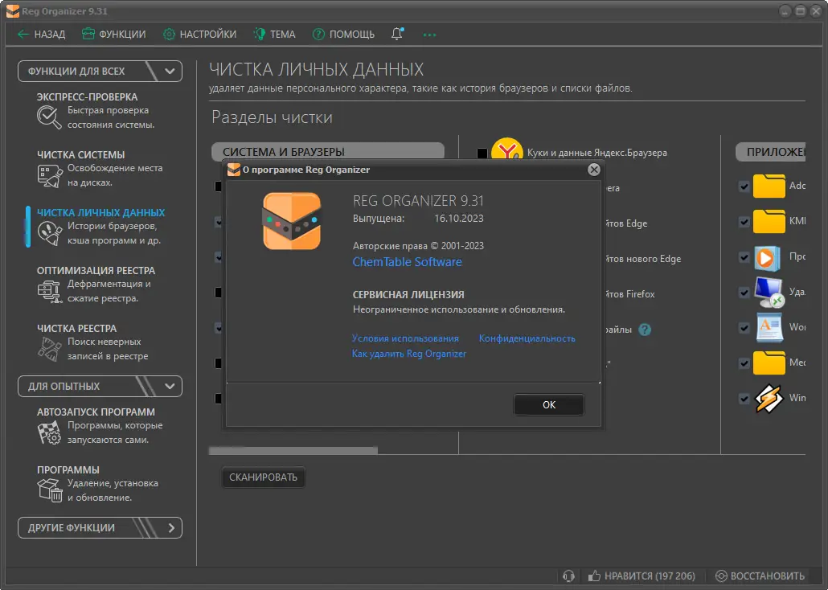This screenshot has width=828, height=590.
Task: Collapse the ФУНКЦИИ ДЛЯ ВСЕХ section
Action: point(170,71)
